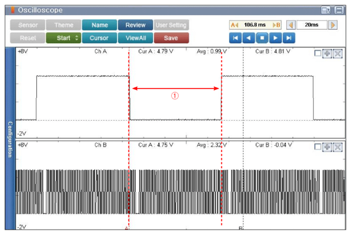The height and width of the screenshot is (235, 351).
Task: Switch to Review mode
Action: coord(135,25)
